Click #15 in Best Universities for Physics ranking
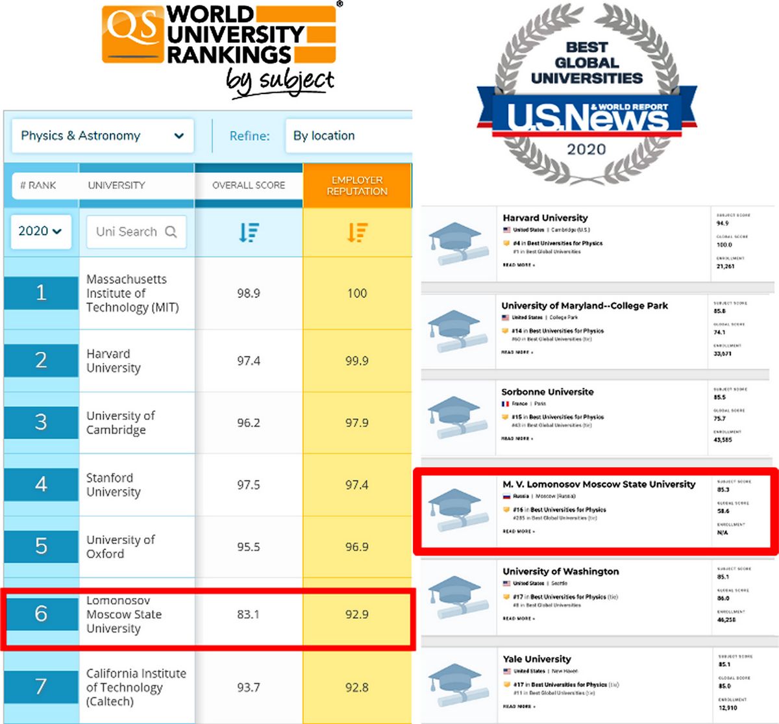 click(x=553, y=417)
